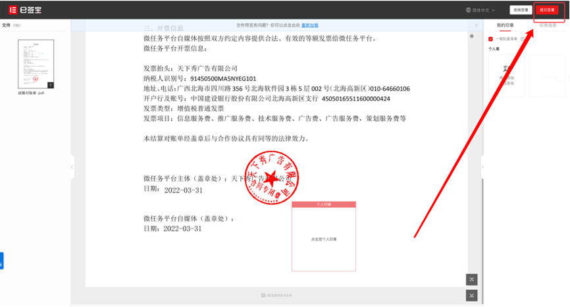This screenshot has height=307, width=570.
Task: Select the 结算对账单.pdf page thumbnail
Action: (36, 64)
